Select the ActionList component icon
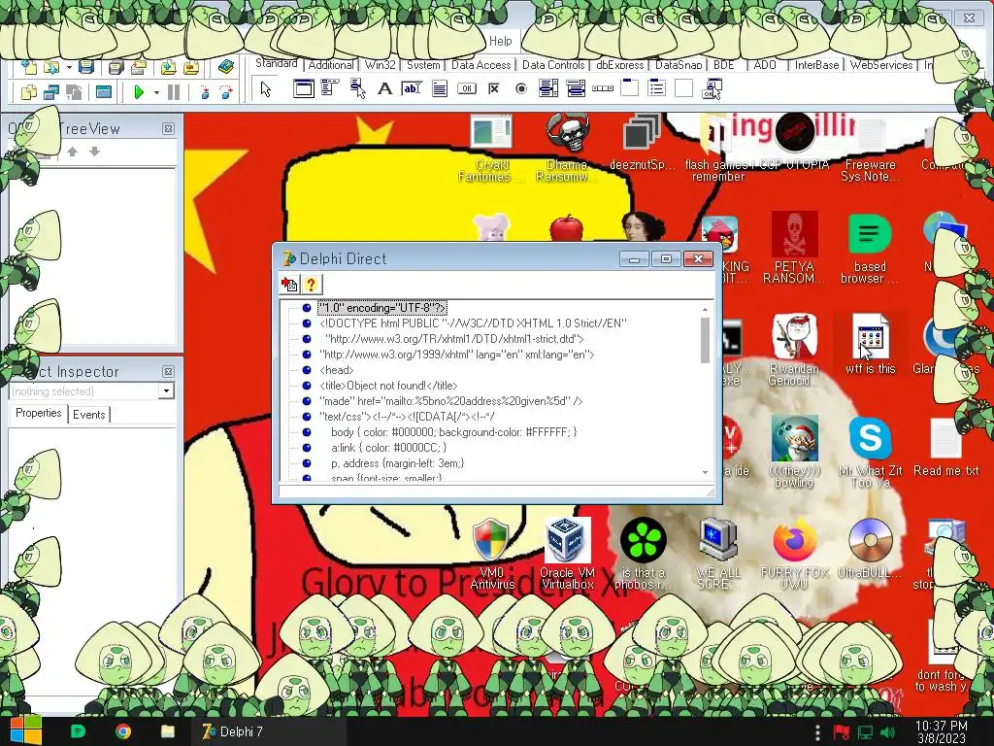Image resolution: width=994 pixels, height=746 pixels. (x=712, y=89)
